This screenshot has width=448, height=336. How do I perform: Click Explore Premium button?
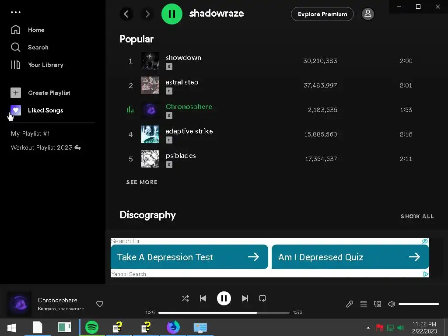(322, 14)
